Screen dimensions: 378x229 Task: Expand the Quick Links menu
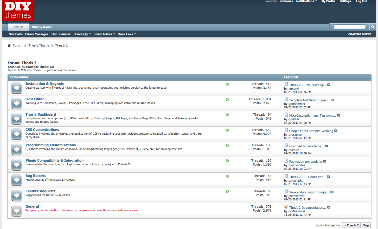[127, 34]
